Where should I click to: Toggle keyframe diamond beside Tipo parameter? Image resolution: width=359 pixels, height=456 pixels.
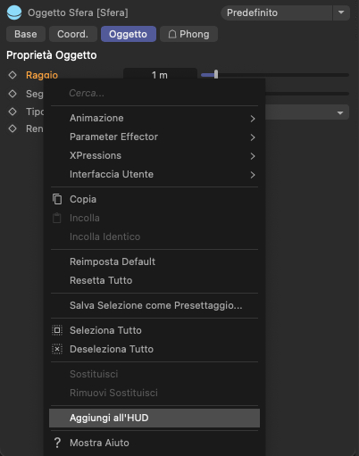[13, 112]
